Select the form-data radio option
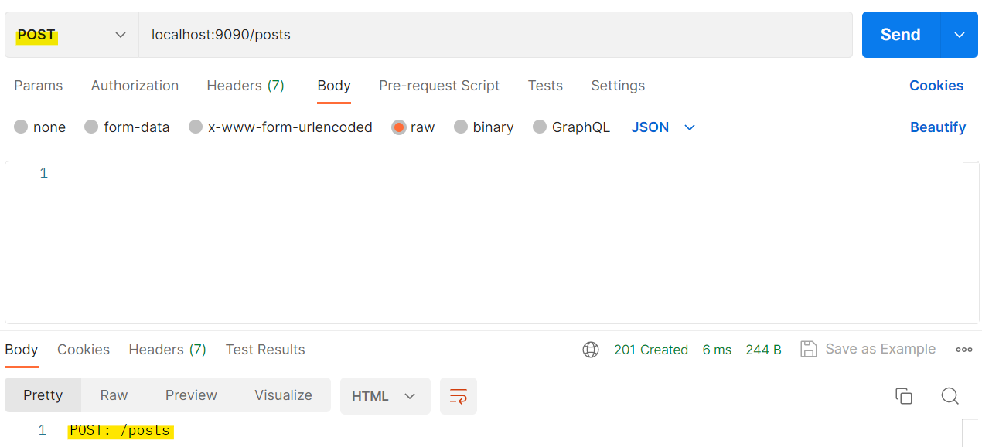The image size is (982, 447). point(92,127)
